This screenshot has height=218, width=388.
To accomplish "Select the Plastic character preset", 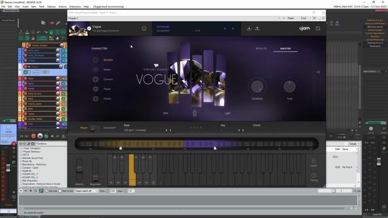I will pos(102,99).
